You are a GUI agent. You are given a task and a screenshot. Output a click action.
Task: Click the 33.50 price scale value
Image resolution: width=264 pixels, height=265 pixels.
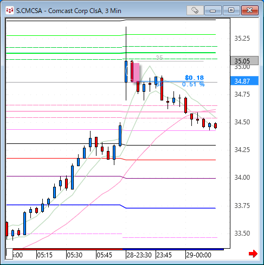[x=242, y=234]
